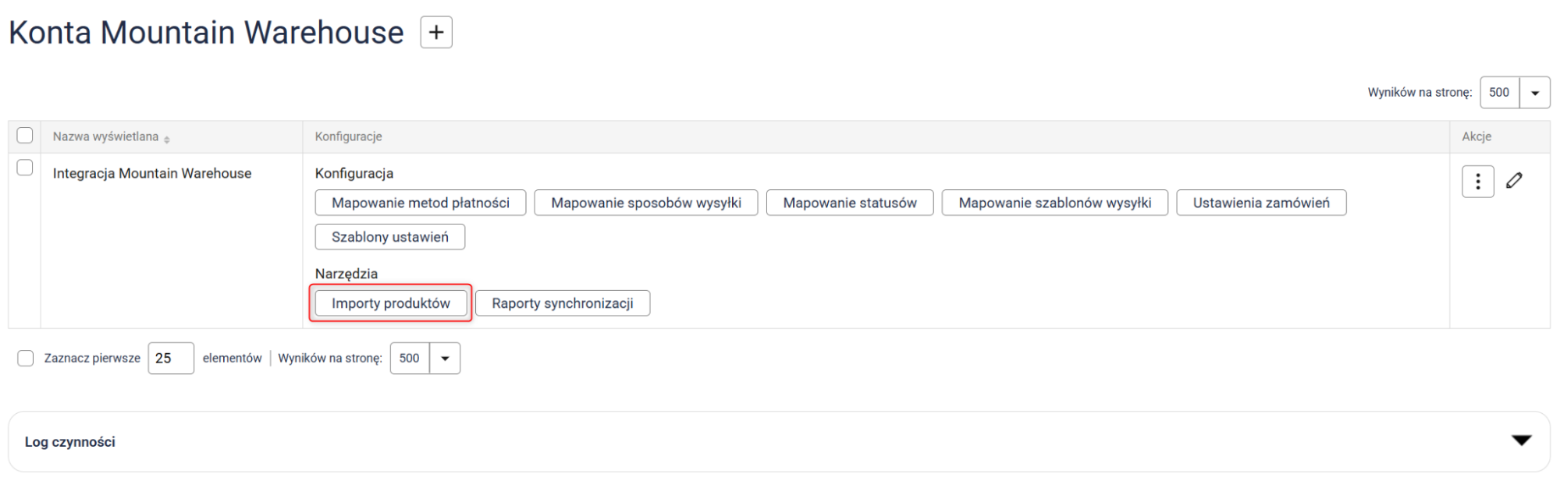Image resolution: width=1560 pixels, height=481 pixels.
Task: Click the Importy produktów button
Action: (x=390, y=303)
